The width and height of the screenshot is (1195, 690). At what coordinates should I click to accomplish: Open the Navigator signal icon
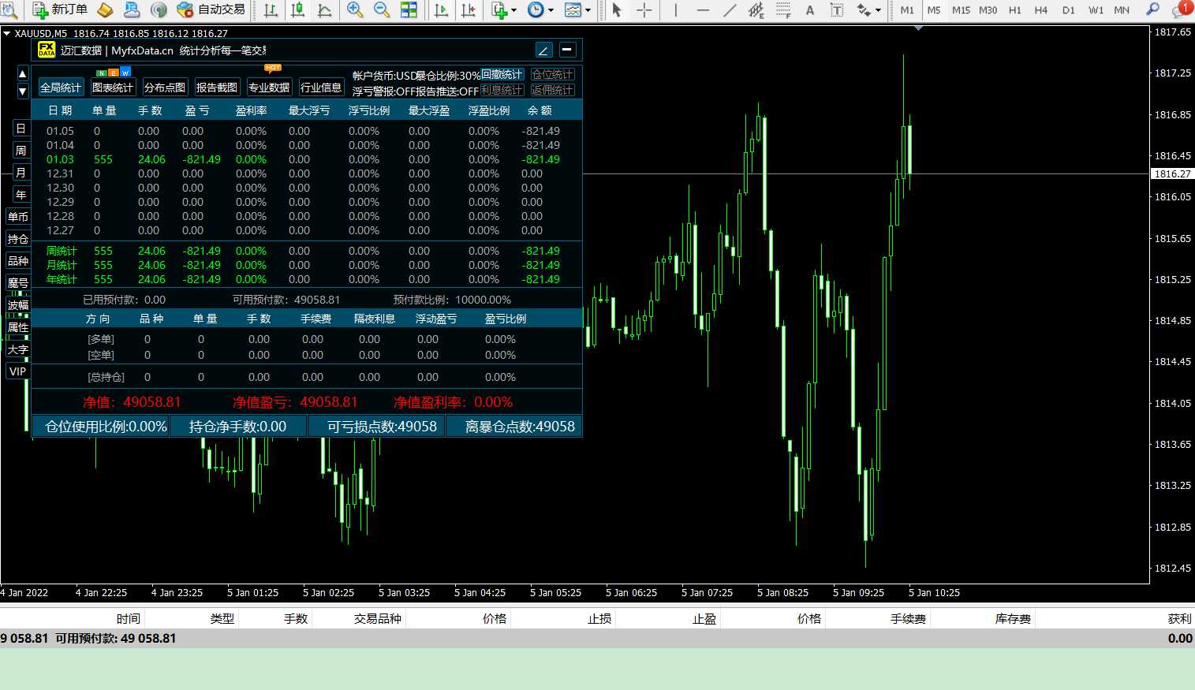point(159,9)
